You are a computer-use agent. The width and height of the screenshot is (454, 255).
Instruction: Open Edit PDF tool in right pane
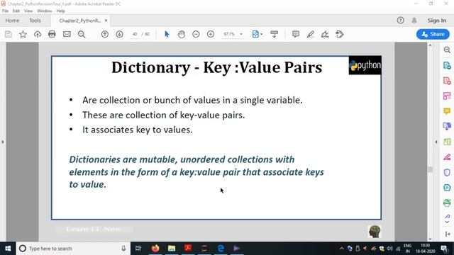[447, 96]
